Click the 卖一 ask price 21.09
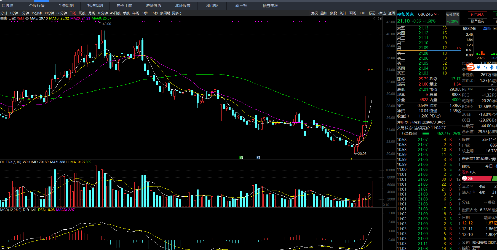 pos(423,48)
